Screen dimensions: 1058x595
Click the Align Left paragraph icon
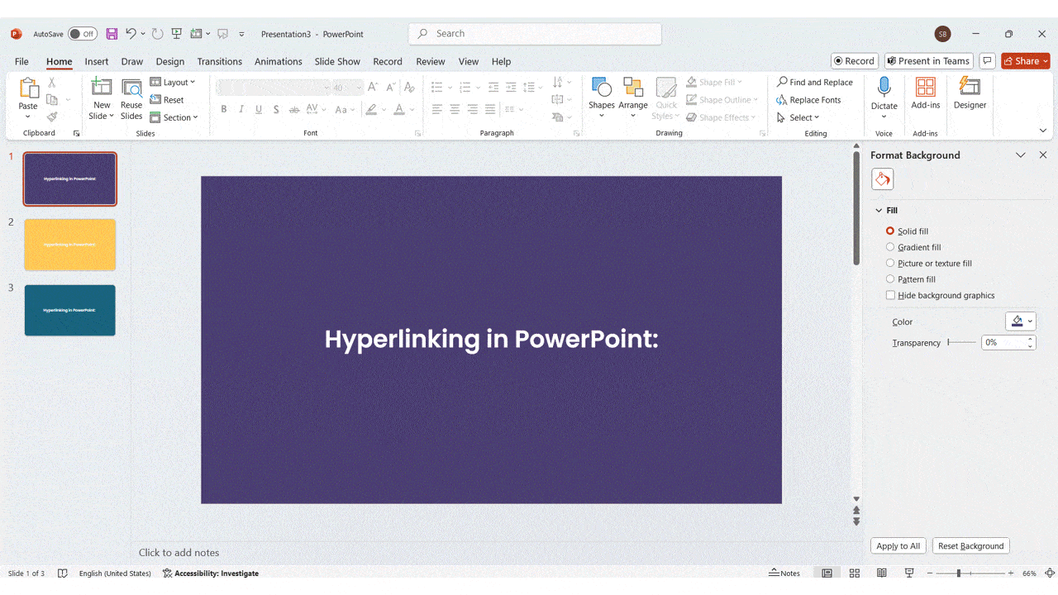tap(437, 109)
